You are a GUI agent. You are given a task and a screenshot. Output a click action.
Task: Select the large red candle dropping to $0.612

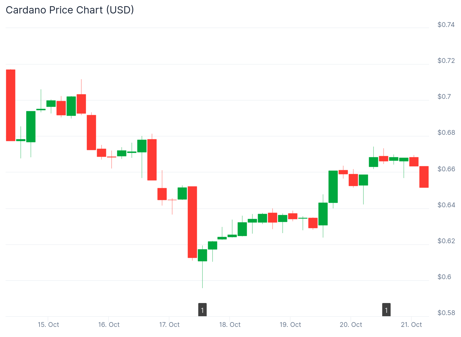192,222
